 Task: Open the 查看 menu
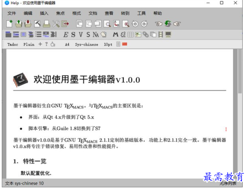coord(109,14)
